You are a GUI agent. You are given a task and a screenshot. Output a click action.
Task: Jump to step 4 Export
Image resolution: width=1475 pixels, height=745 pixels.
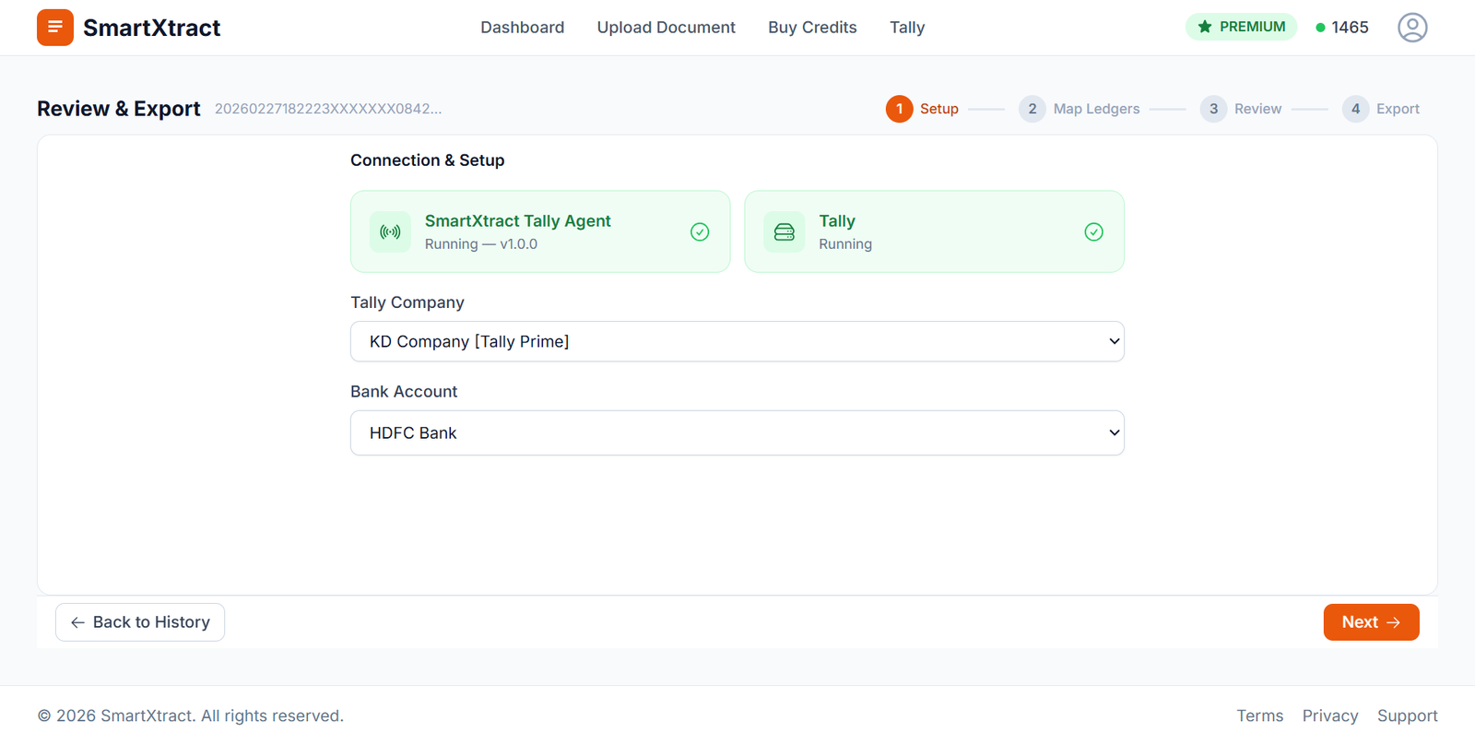coord(1381,109)
